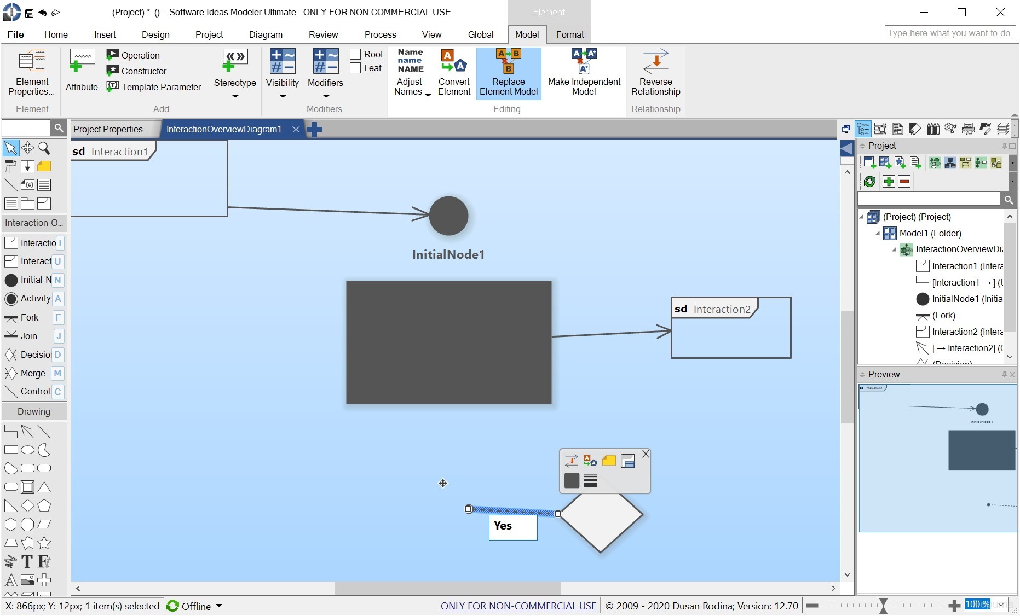
Task: Switch to the Project Properties tab
Action: (108, 129)
